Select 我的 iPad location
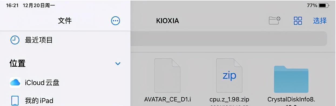 click(39, 101)
